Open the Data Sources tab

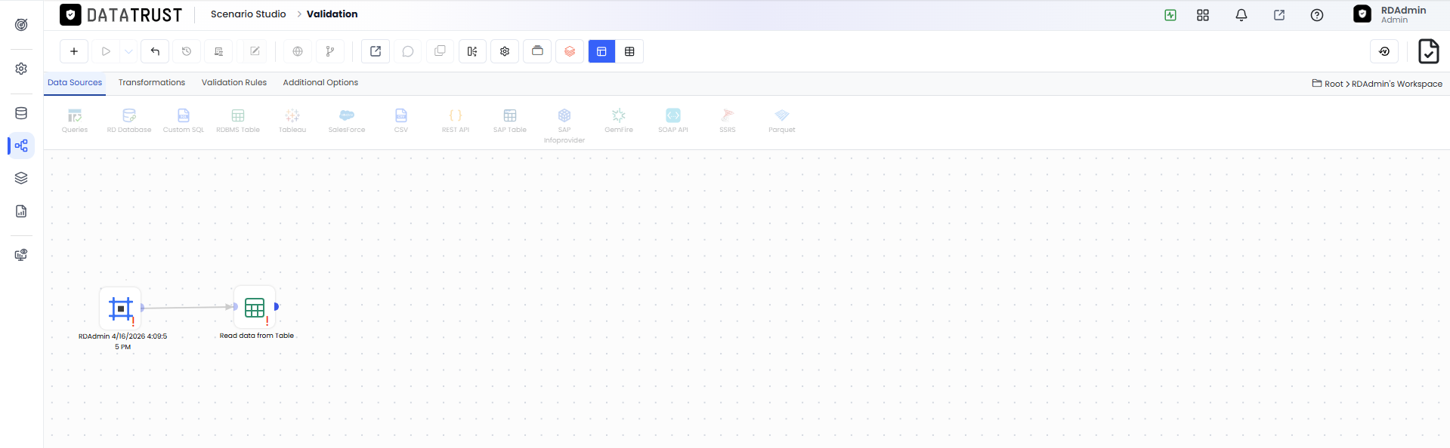75,83
